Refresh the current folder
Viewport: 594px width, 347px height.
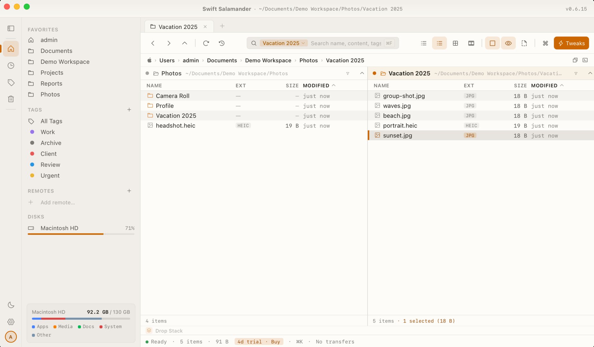pyautogui.click(x=206, y=43)
